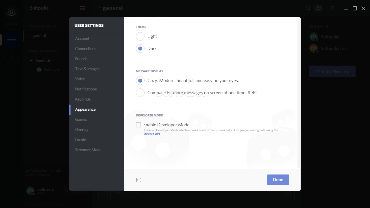Choose Compact message display option
Screen dimensions: 370x208
140,93
